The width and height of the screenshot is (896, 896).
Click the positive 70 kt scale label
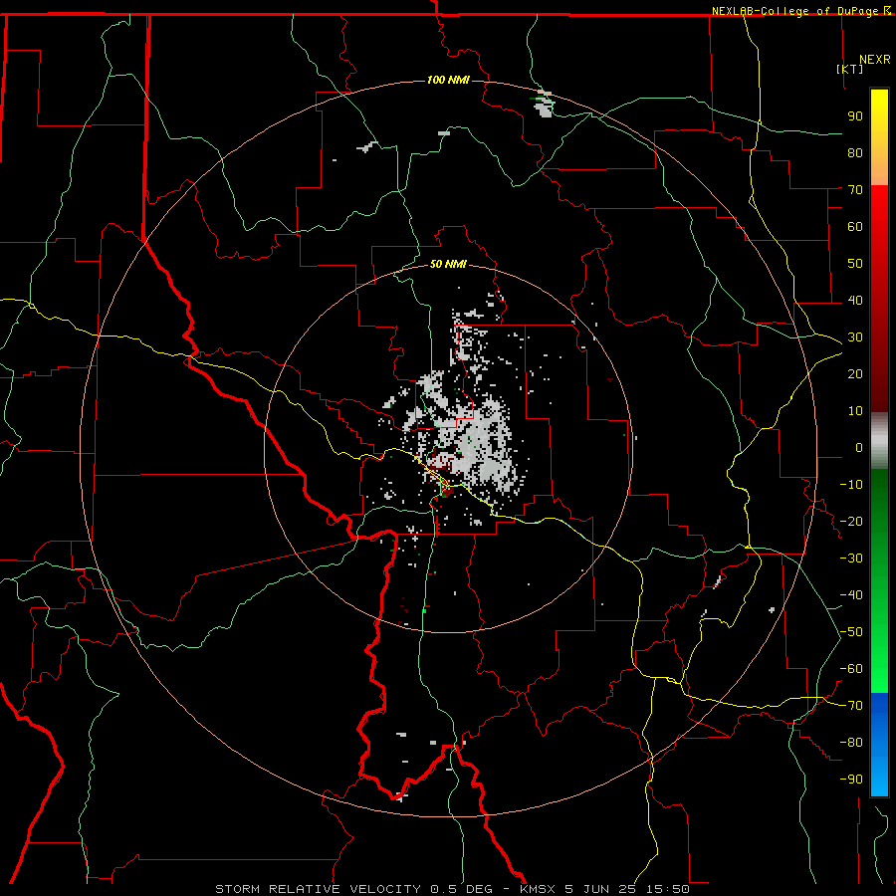855,190
